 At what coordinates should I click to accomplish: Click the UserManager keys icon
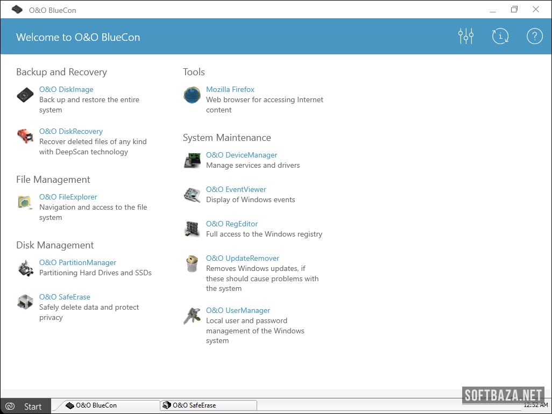coord(192,316)
